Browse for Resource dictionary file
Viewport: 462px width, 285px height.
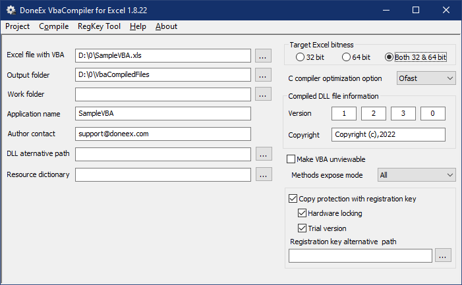pyautogui.click(x=263, y=174)
